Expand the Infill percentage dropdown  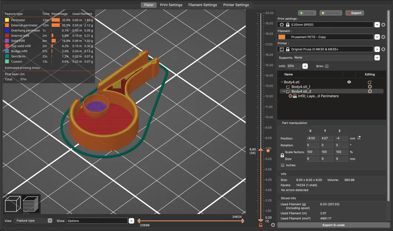[305, 66]
